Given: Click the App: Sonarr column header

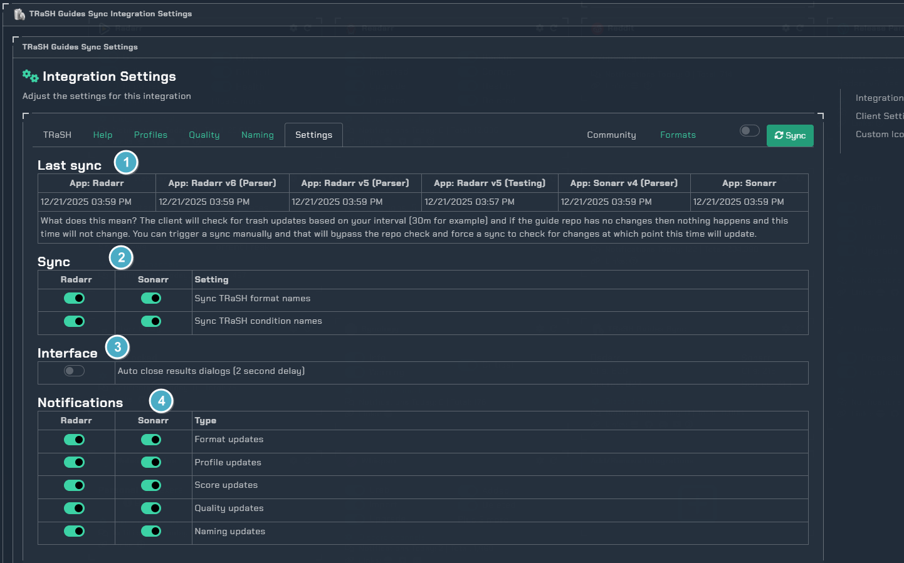Looking at the screenshot, I should click(749, 182).
